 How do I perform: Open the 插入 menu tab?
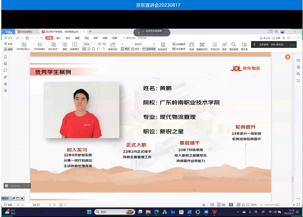click(x=59, y=38)
